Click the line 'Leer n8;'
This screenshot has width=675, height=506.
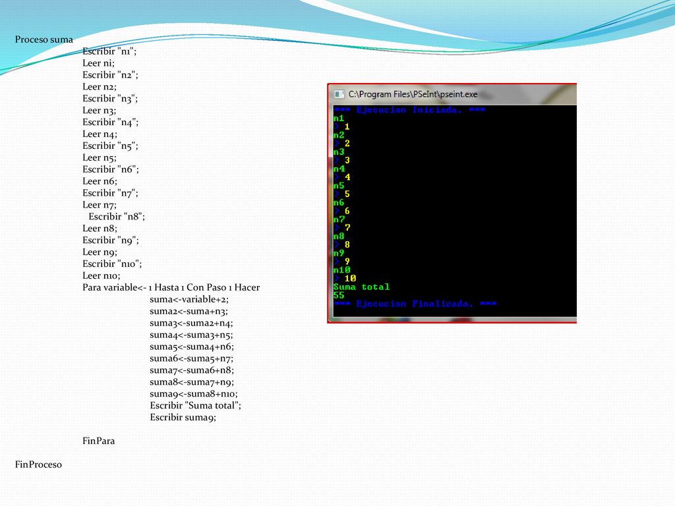(x=100, y=229)
